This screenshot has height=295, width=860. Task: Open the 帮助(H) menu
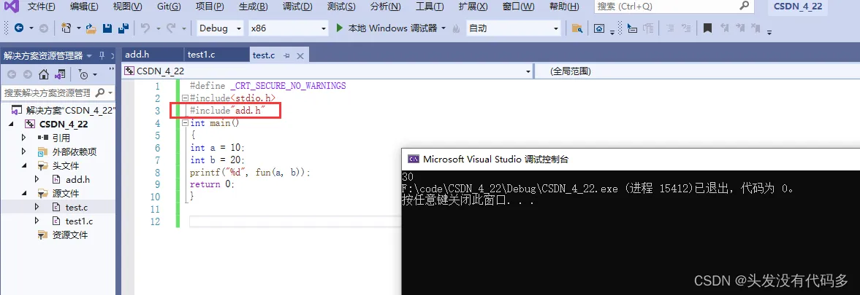[x=563, y=7]
